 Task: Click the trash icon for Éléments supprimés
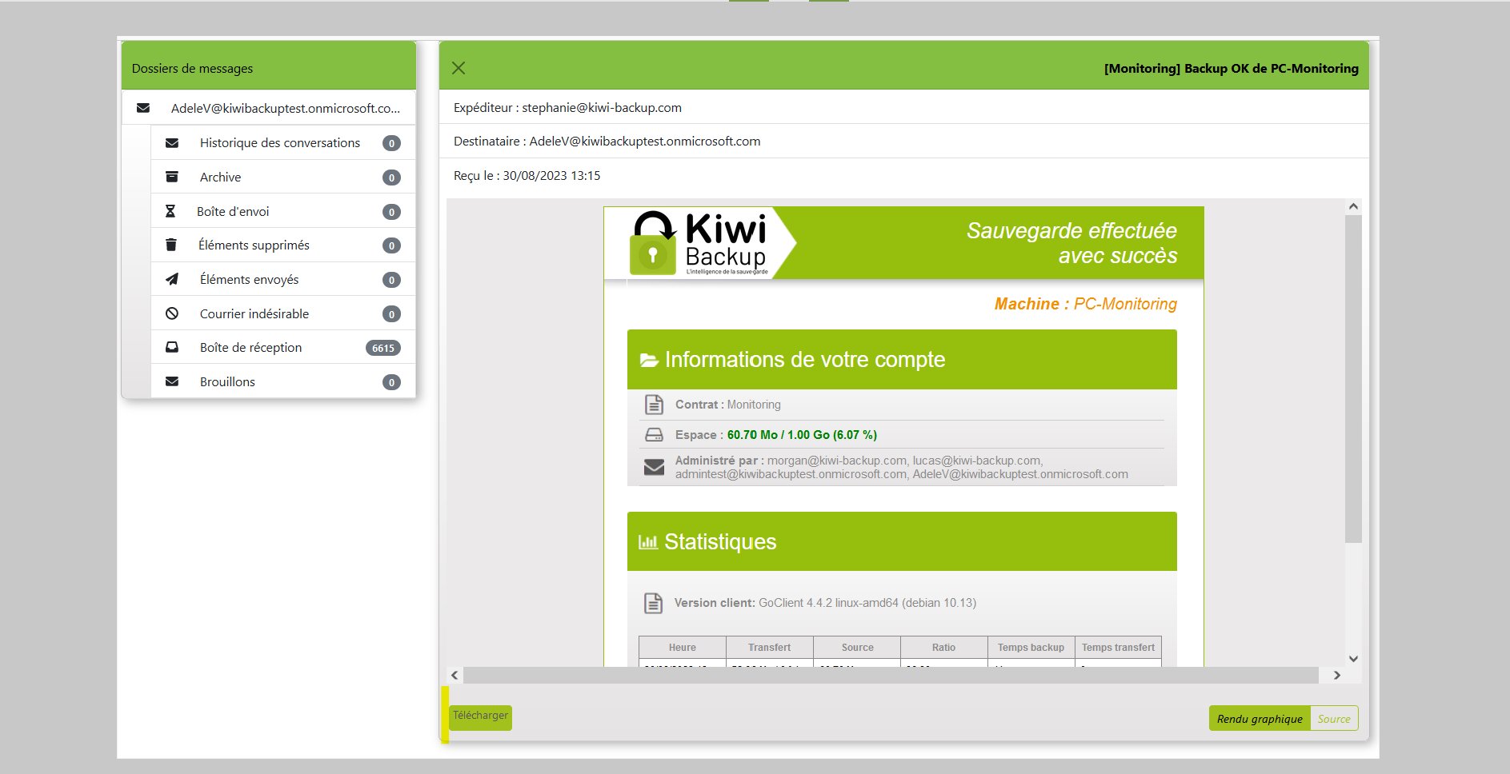pos(170,245)
